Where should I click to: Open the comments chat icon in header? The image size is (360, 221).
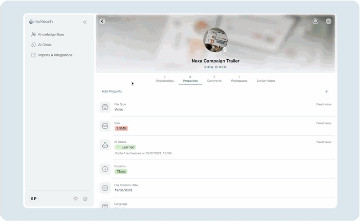(x=315, y=21)
